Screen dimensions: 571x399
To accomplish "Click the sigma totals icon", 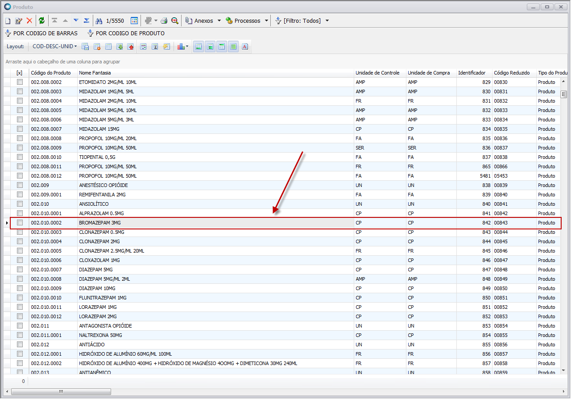I will pos(155,46).
